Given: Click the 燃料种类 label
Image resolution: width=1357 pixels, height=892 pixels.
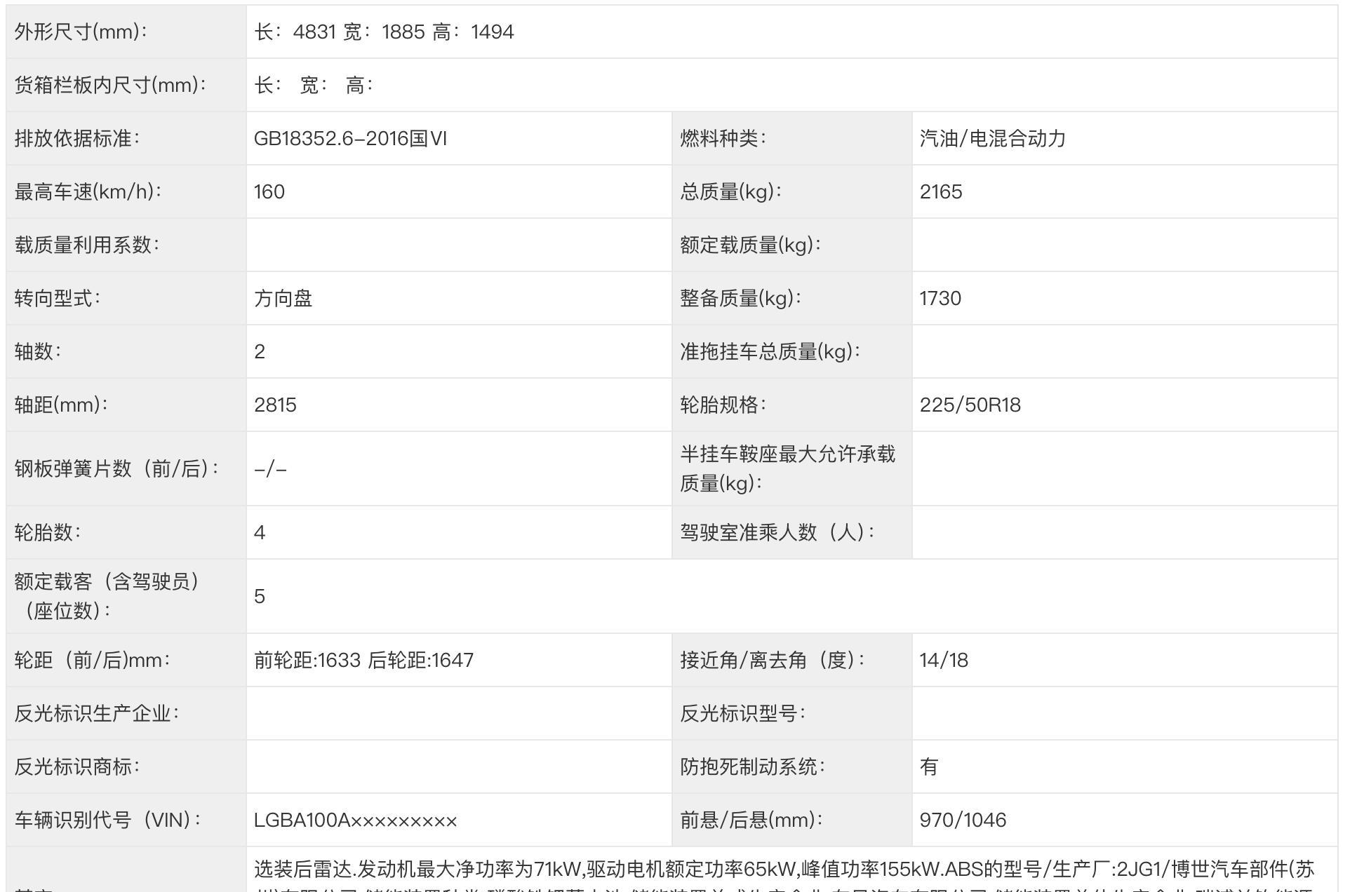Looking at the screenshot, I should pos(723,139).
